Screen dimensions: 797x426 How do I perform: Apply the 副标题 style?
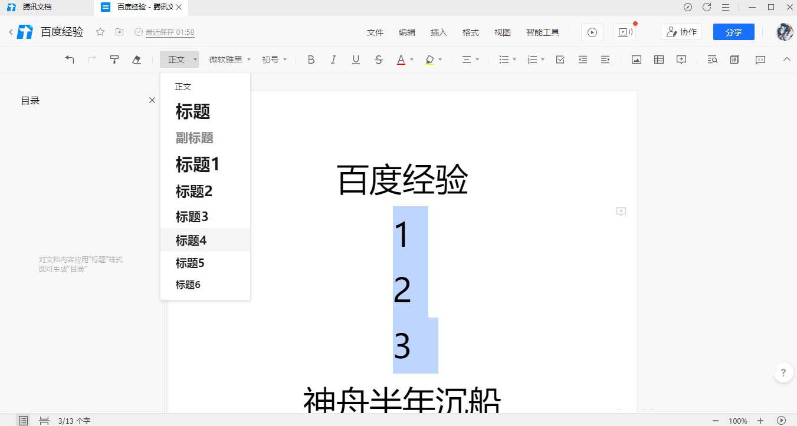(x=205, y=138)
